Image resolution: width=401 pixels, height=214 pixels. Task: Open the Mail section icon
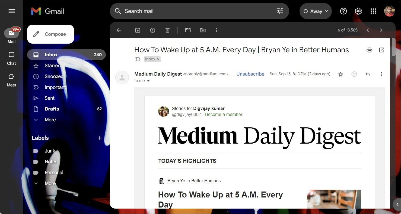tap(11, 33)
